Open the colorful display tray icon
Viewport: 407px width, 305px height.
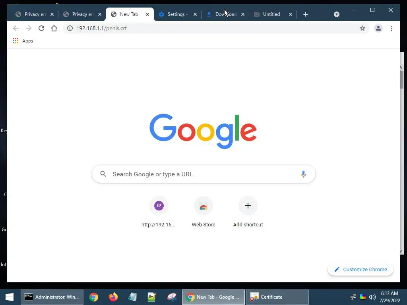362,297
